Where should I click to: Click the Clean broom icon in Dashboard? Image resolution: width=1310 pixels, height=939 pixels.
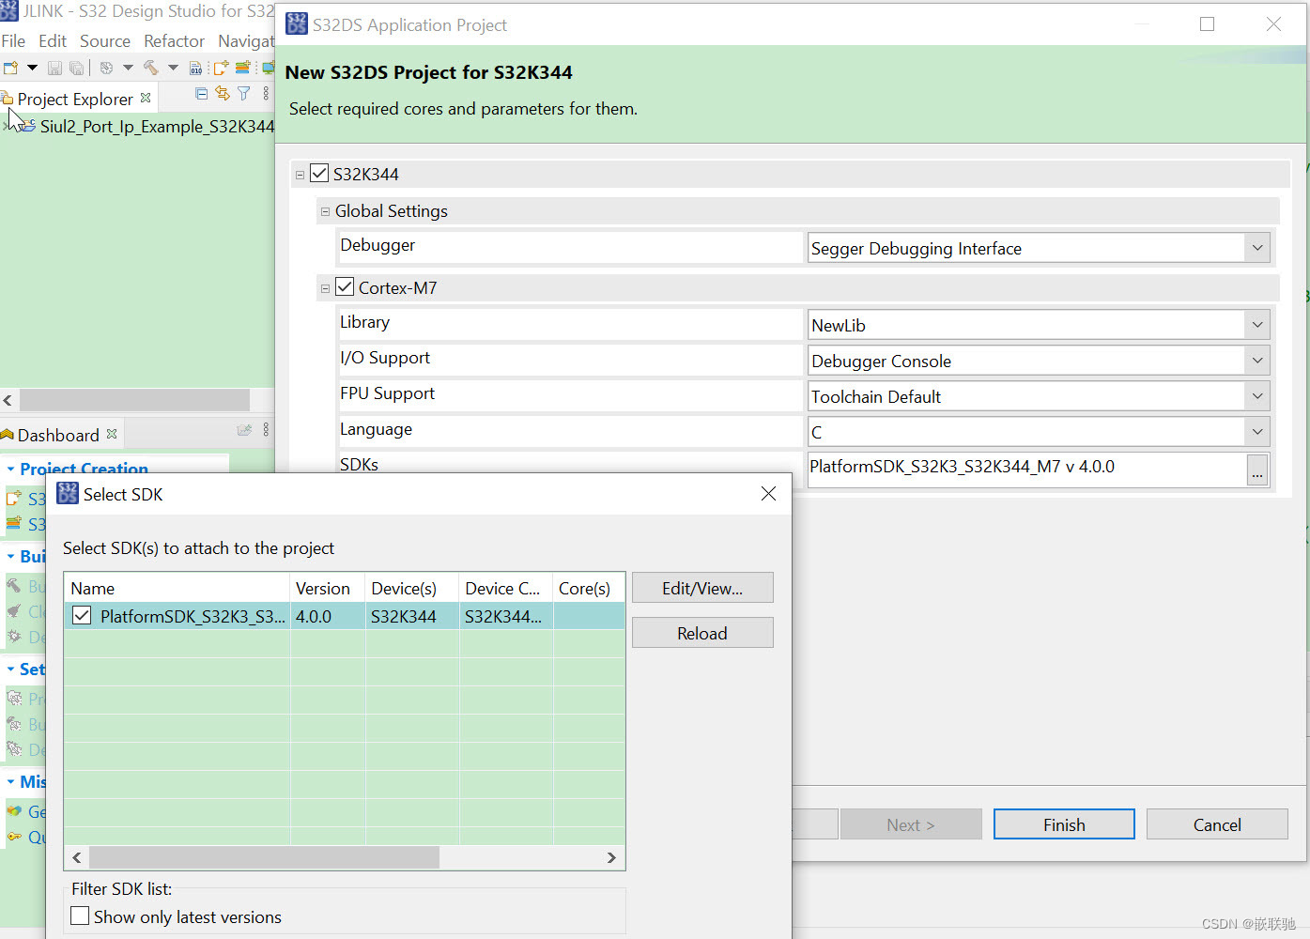[14, 611]
